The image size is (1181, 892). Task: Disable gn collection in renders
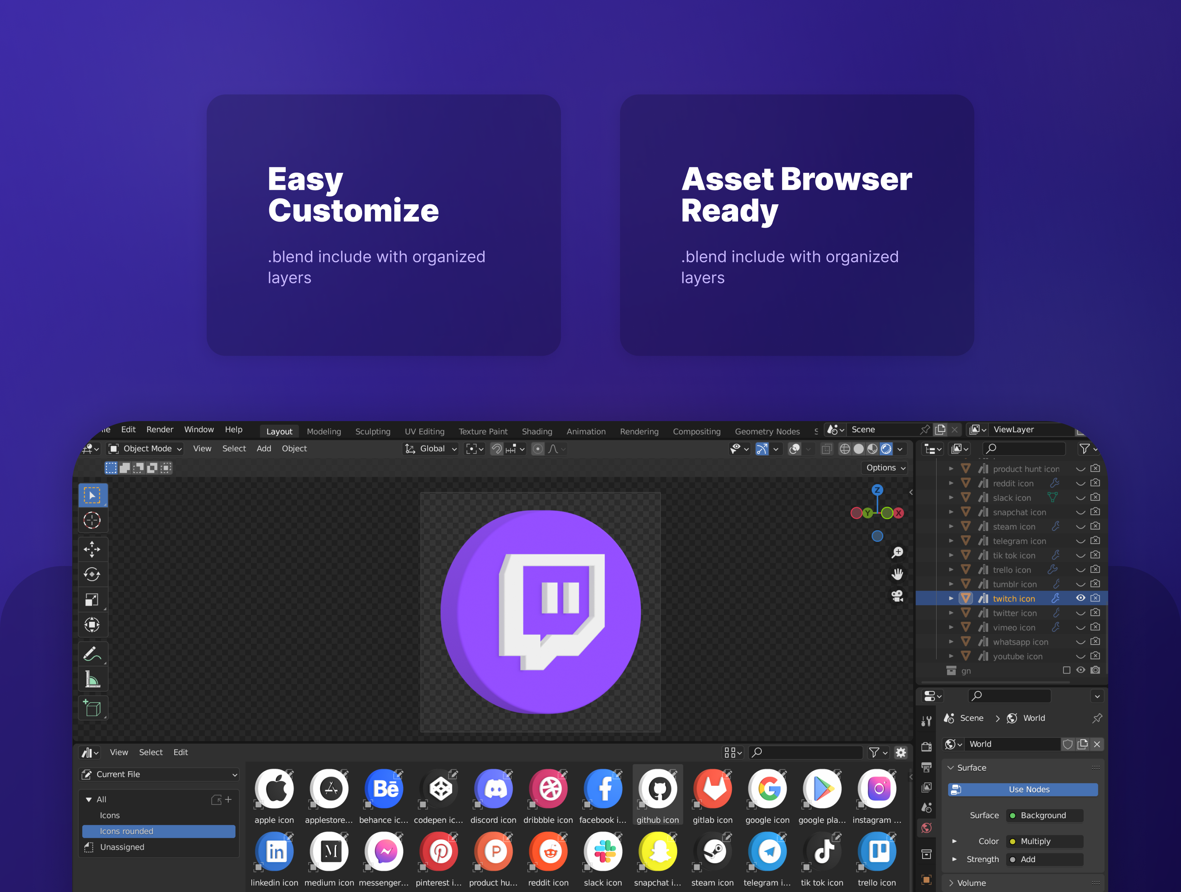pyautogui.click(x=1096, y=670)
